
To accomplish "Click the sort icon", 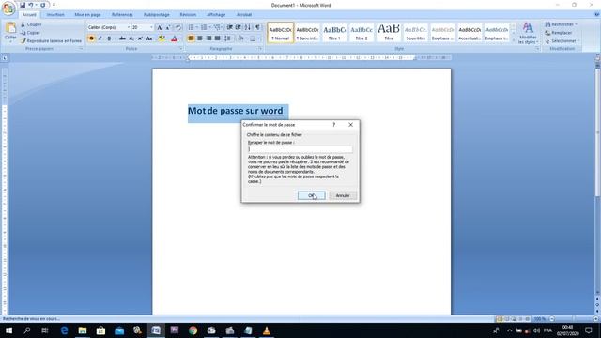I will point(248,27).
